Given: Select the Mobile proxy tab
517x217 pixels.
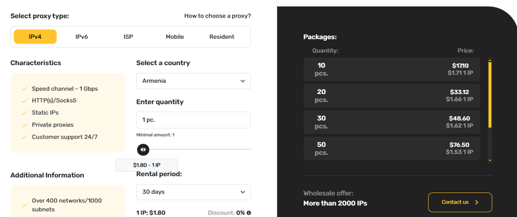Looking at the screenshot, I should [175, 37].
